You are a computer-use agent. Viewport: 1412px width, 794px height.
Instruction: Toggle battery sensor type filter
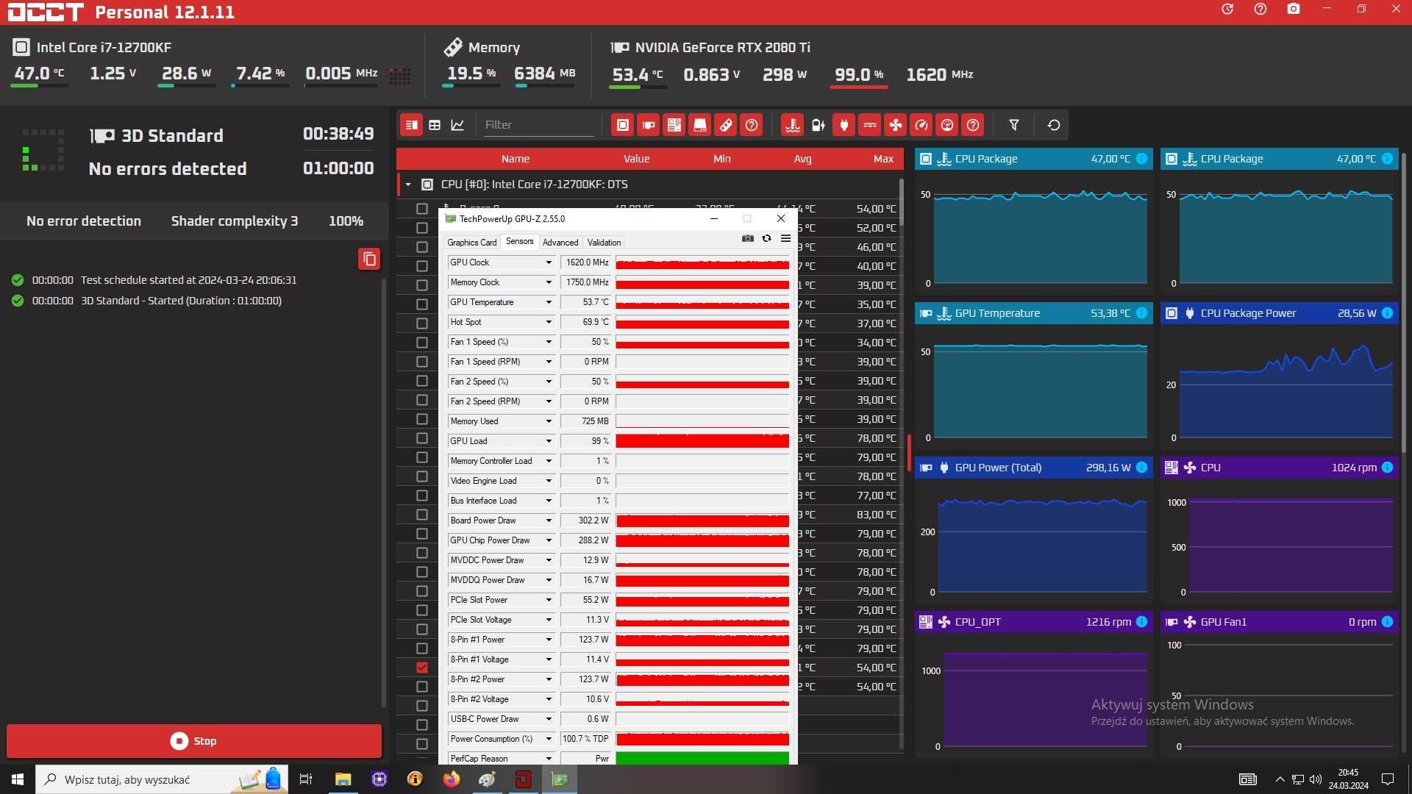click(819, 125)
